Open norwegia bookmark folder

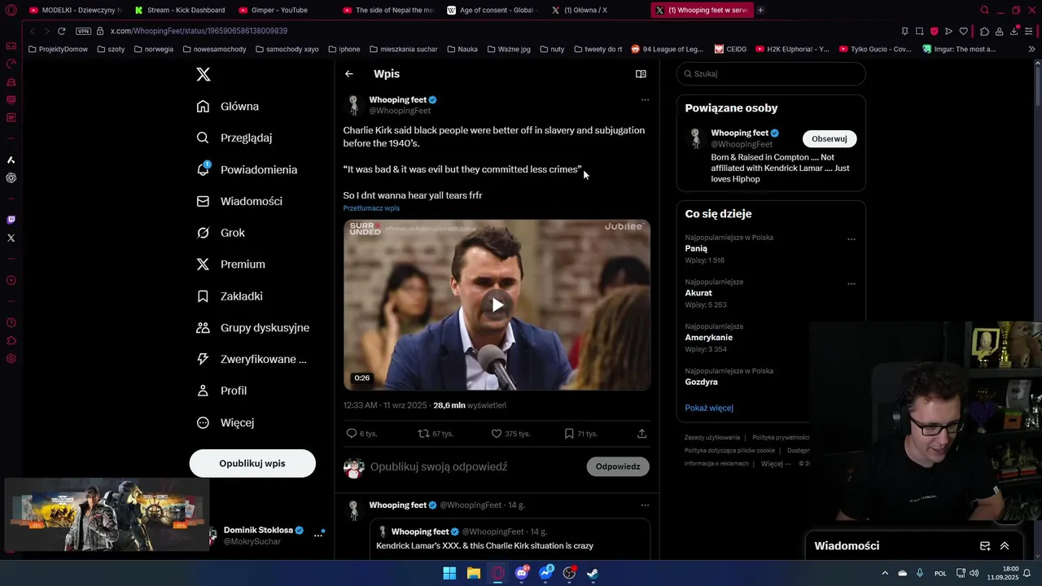click(x=154, y=50)
